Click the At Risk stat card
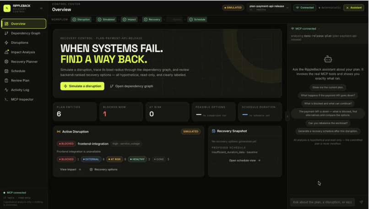The height and width of the screenshot is (209, 369). [167, 112]
